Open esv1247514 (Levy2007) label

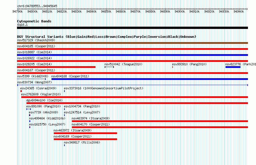82,112
